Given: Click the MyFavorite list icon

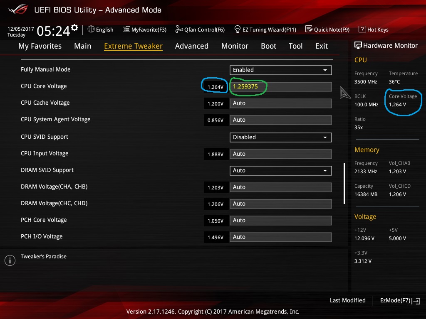Looking at the screenshot, I should pos(126,29).
